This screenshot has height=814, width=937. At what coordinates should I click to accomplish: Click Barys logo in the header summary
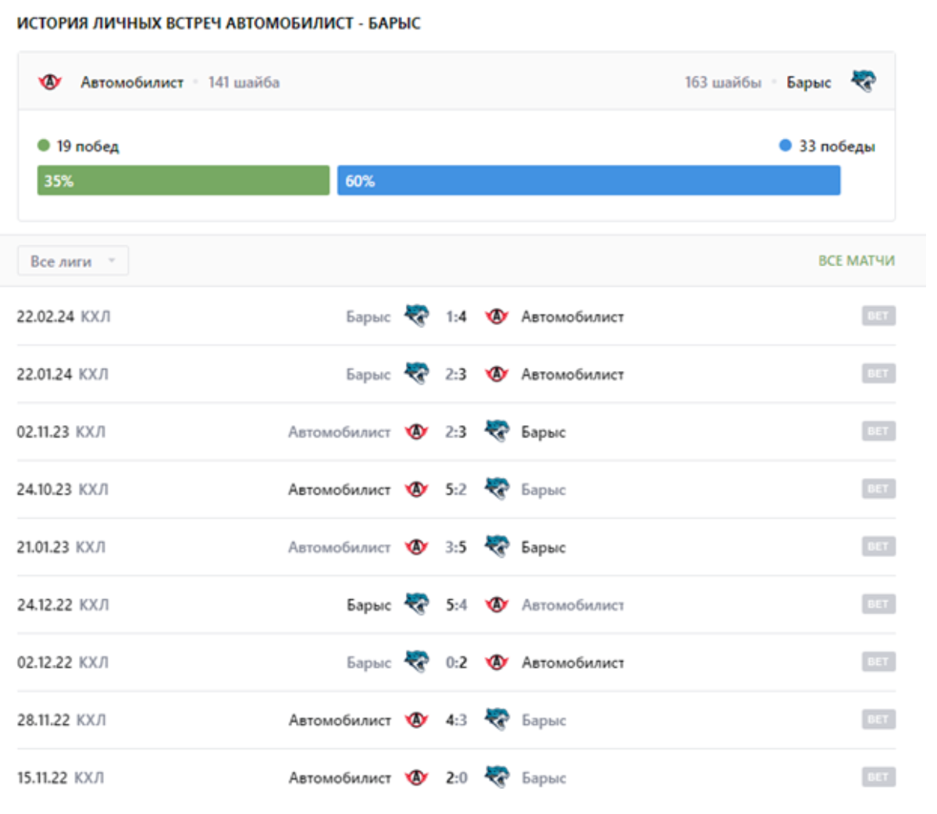(863, 81)
